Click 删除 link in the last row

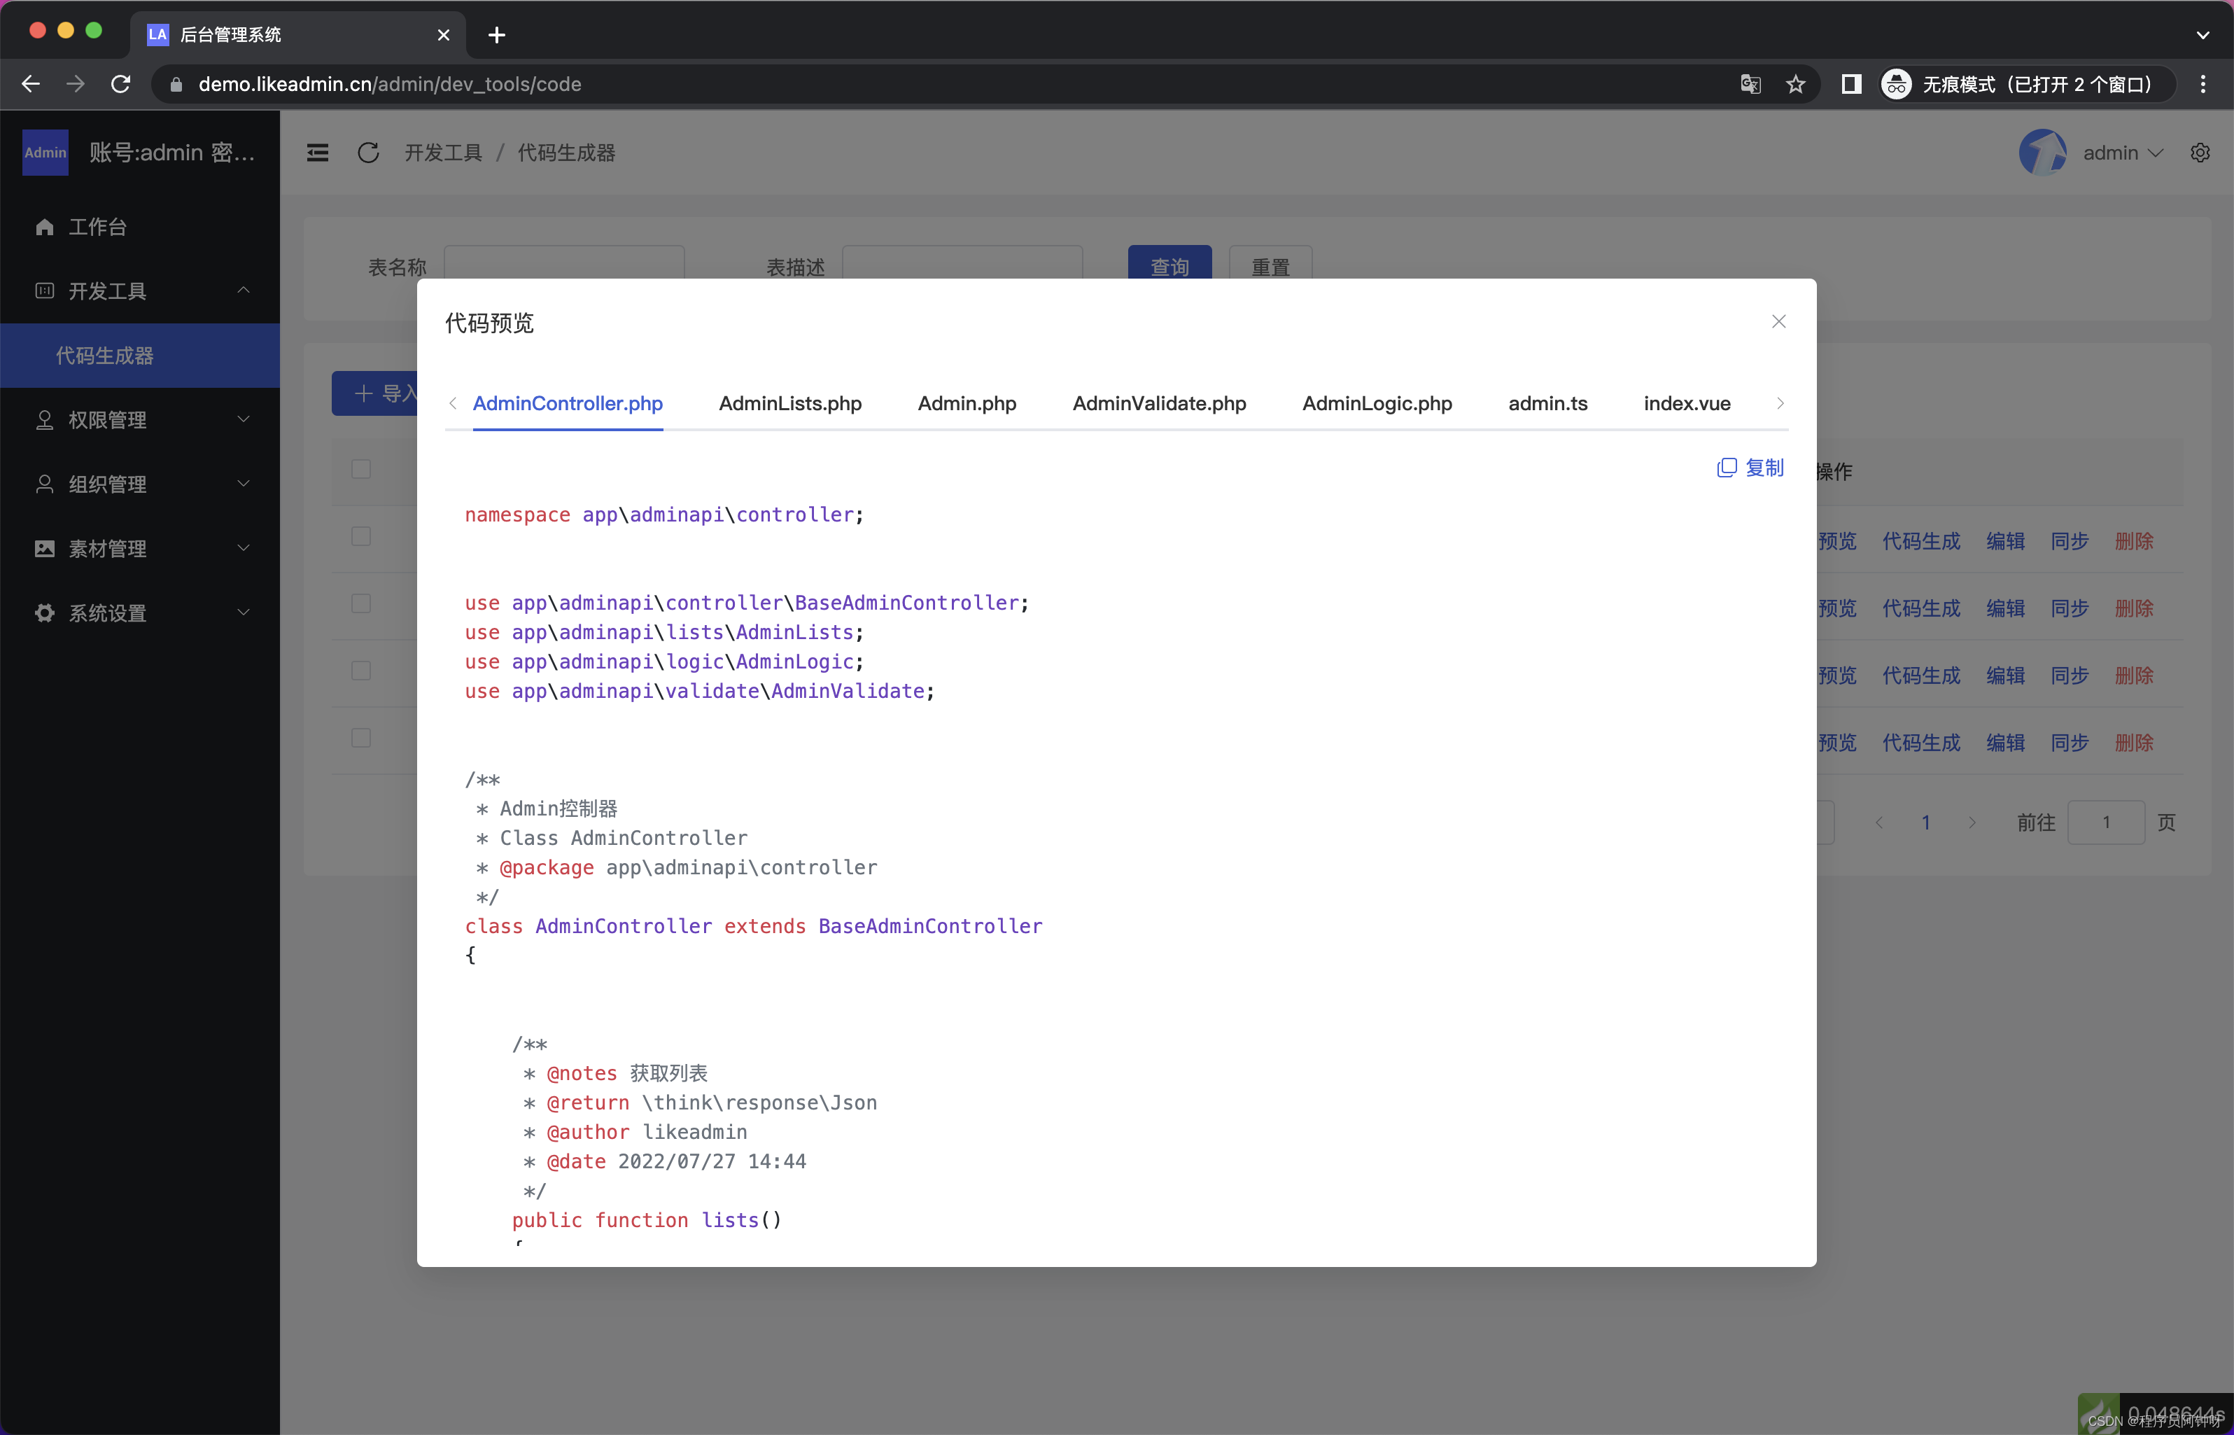click(2135, 743)
